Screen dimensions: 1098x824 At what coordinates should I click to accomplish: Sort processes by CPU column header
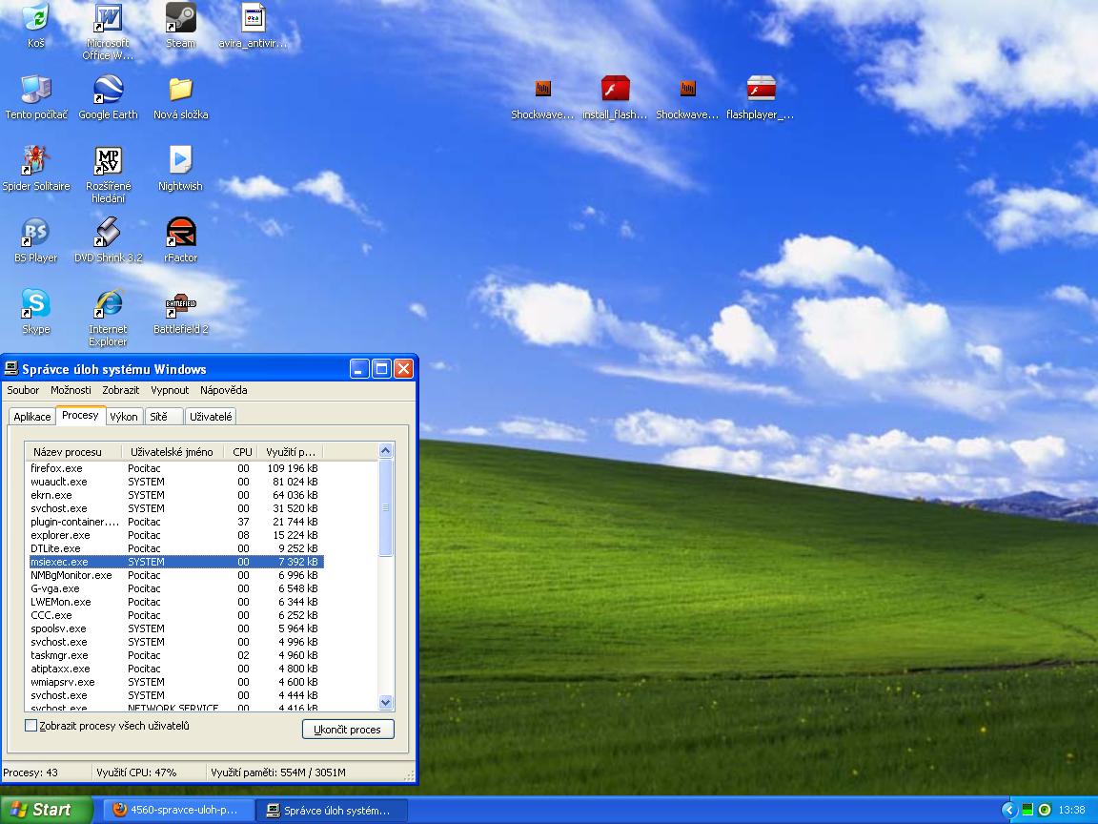[x=242, y=452]
